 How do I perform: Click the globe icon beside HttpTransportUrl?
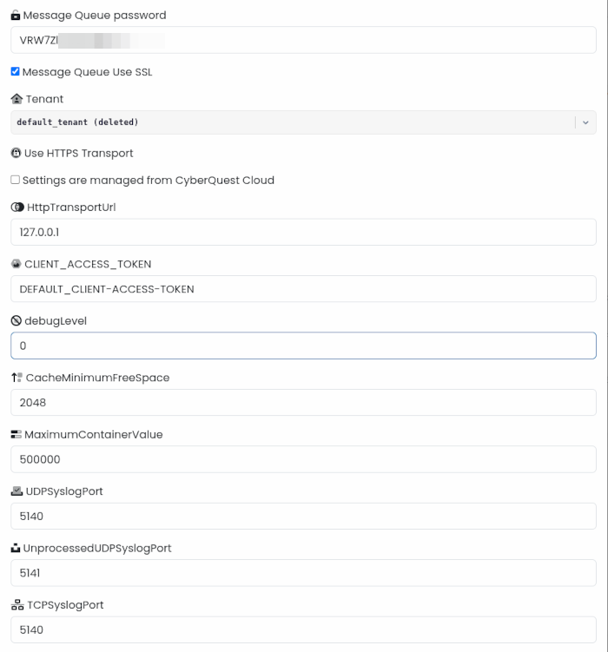pos(17,207)
